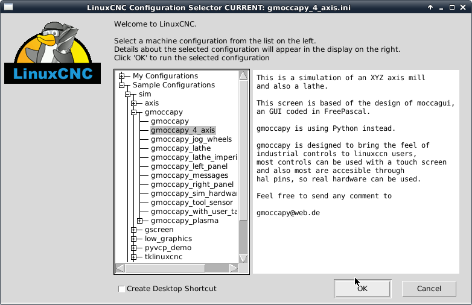Click the tree's scroll up arrow
Viewport: 472px width, 305px height.
coord(243,75)
